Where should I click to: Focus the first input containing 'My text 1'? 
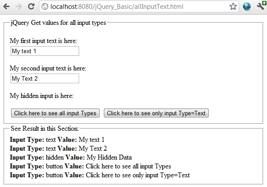(x=45, y=51)
